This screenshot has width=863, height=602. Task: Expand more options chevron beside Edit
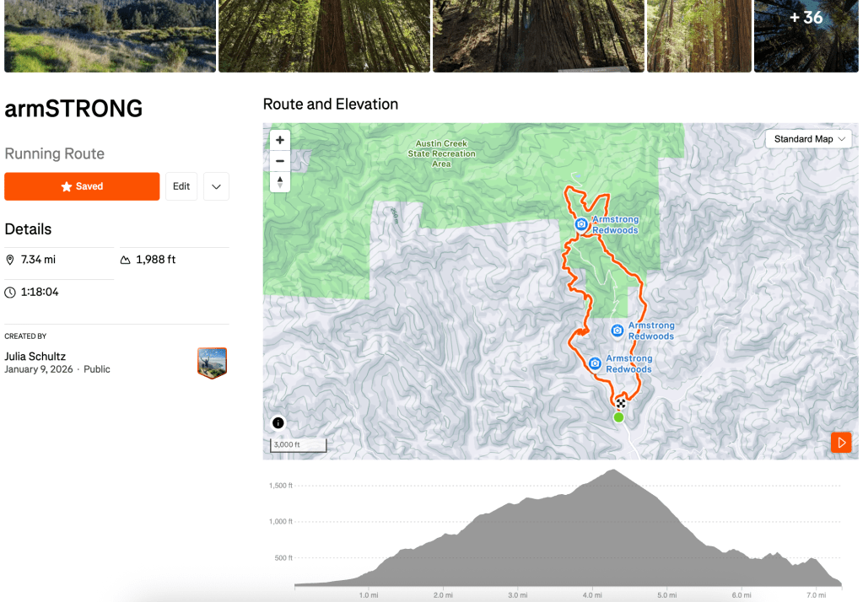[216, 186]
